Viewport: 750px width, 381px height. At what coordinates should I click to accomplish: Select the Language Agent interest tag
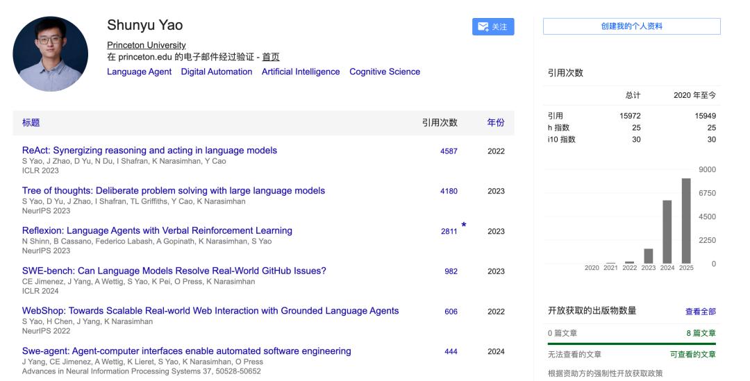139,71
